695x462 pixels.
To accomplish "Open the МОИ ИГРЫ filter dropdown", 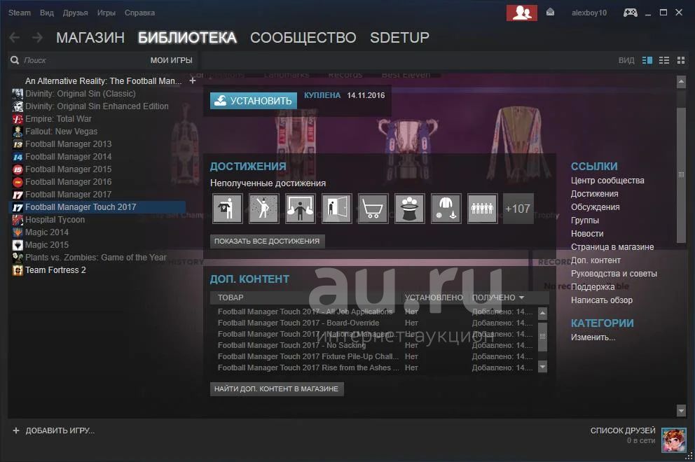I will [171, 60].
